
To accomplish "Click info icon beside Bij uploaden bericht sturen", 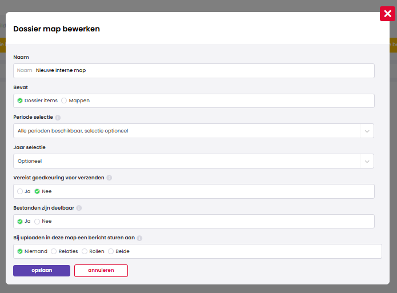I will point(139,238).
